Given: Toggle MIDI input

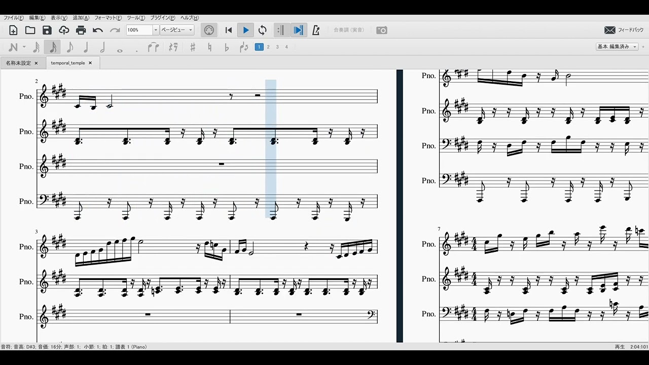Looking at the screenshot, I should tap(209, 30).
